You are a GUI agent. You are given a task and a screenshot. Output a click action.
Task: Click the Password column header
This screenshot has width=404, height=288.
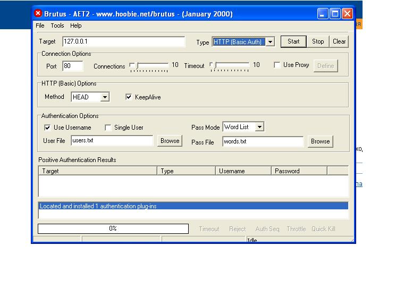299,171
